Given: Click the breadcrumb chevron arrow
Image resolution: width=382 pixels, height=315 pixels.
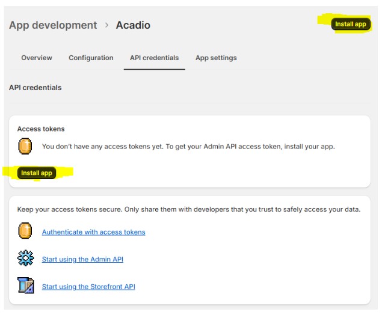Looking at the screenshot, I should point(106,25).
